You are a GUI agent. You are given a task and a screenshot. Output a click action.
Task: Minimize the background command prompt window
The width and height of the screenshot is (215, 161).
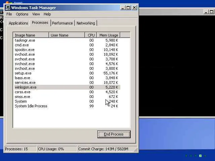(206, 12)
